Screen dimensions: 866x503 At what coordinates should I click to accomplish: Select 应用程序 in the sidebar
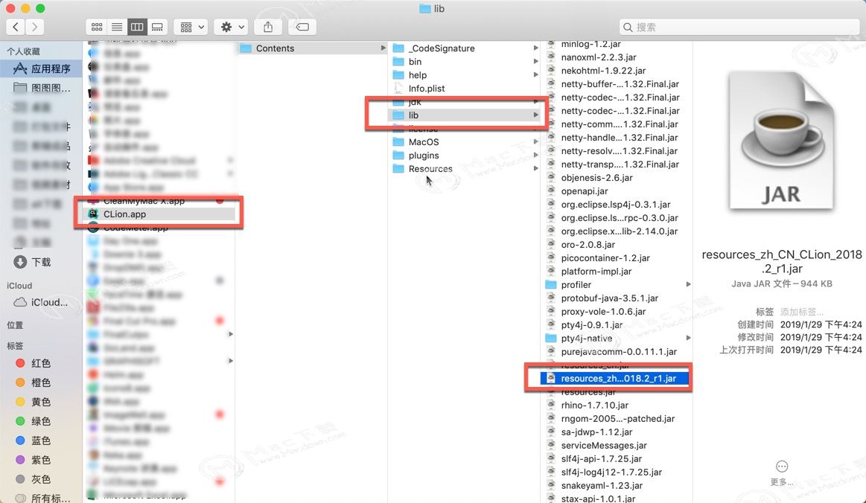point(42,68)
